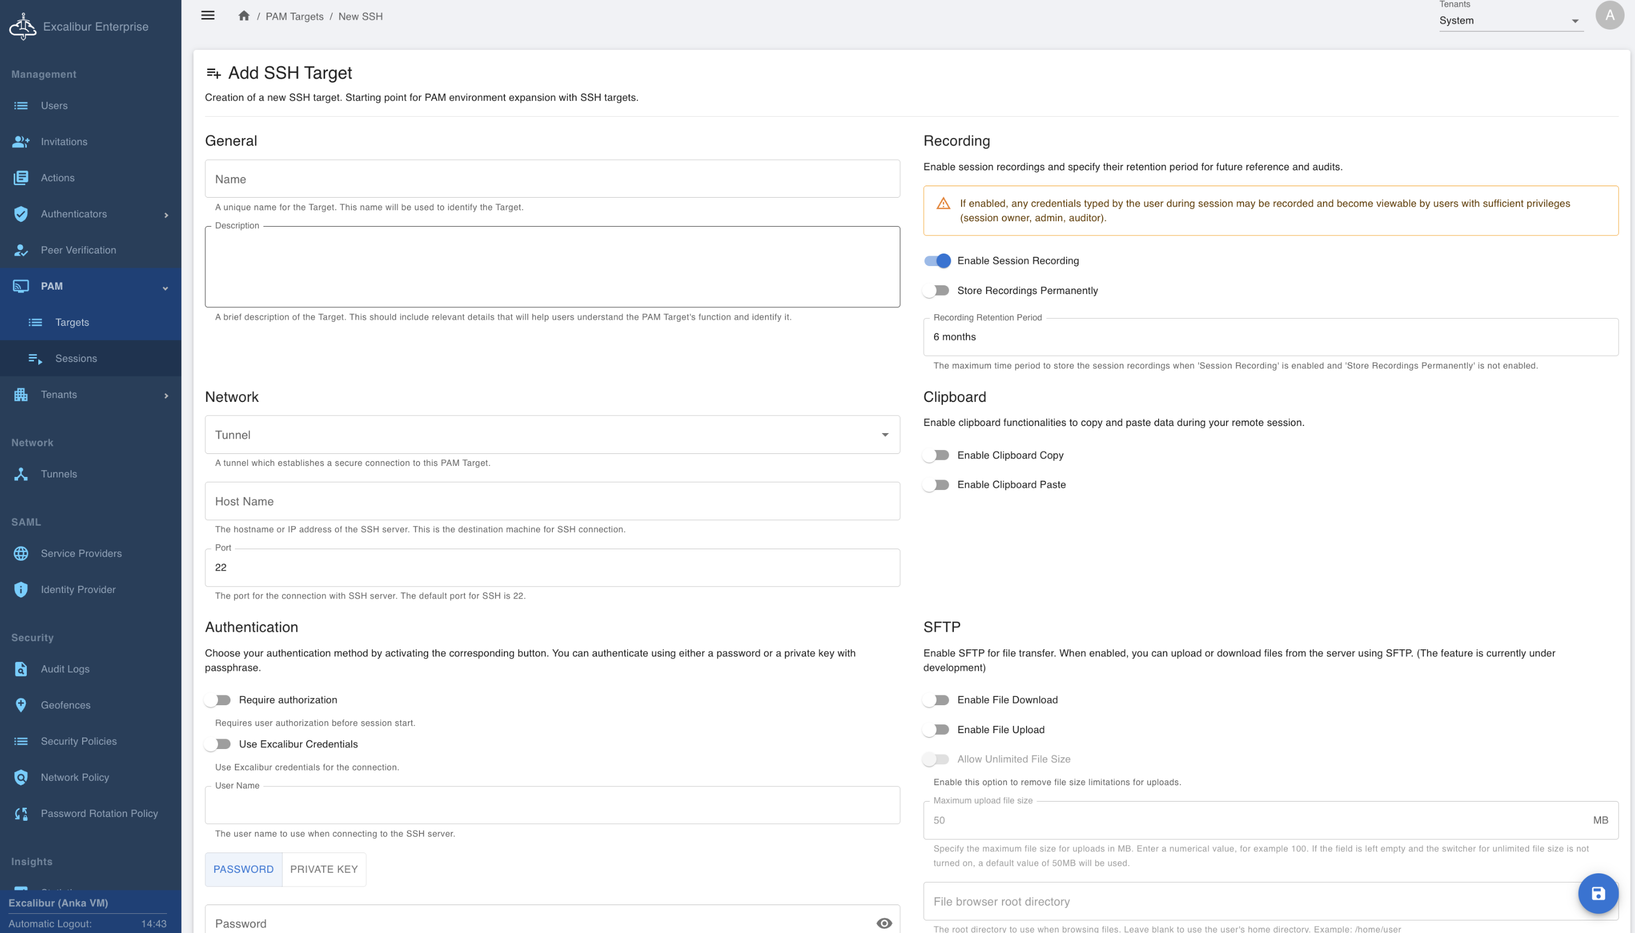Image resolution: width=1635 pixels, height=933 pixels.
Task: Click PAM Targets breadcrumb link
Action: tap(294, 16)
